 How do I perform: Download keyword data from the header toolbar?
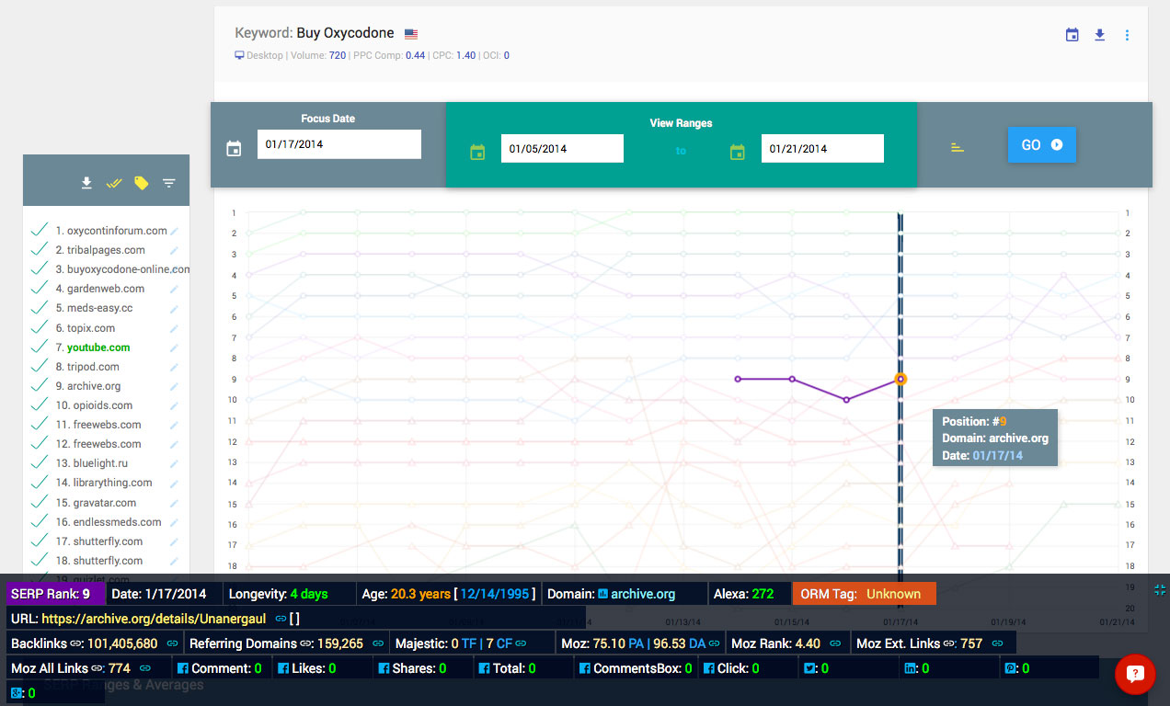pyautogui.click(x=1099, y=35)
